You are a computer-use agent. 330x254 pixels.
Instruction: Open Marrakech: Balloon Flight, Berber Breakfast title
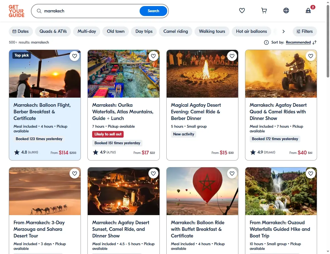tap(42, 112)
